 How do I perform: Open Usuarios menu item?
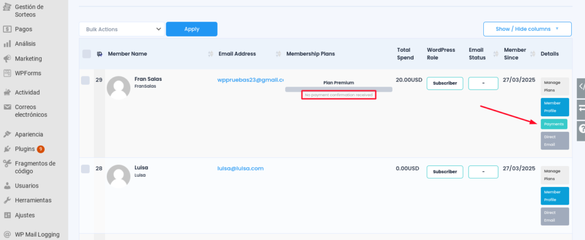point(26,186)
